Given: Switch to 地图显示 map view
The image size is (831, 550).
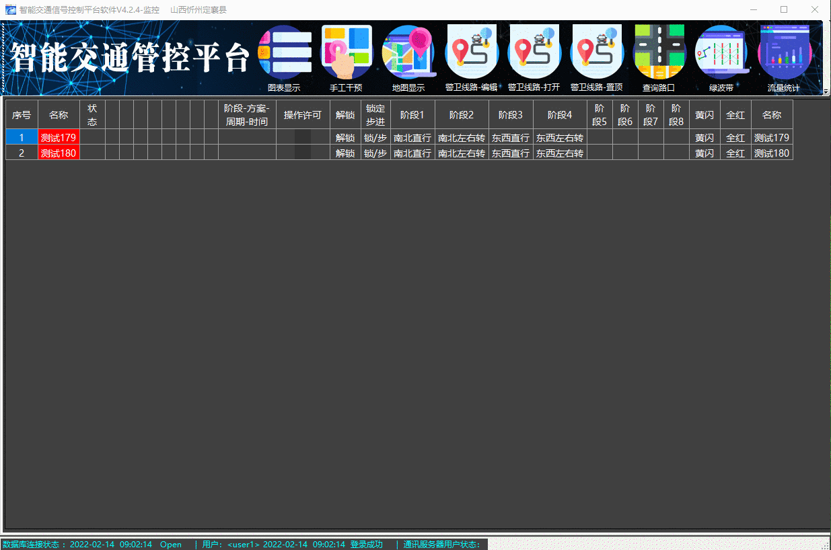Looking at the screenshot, I should [x=408, y=54].
